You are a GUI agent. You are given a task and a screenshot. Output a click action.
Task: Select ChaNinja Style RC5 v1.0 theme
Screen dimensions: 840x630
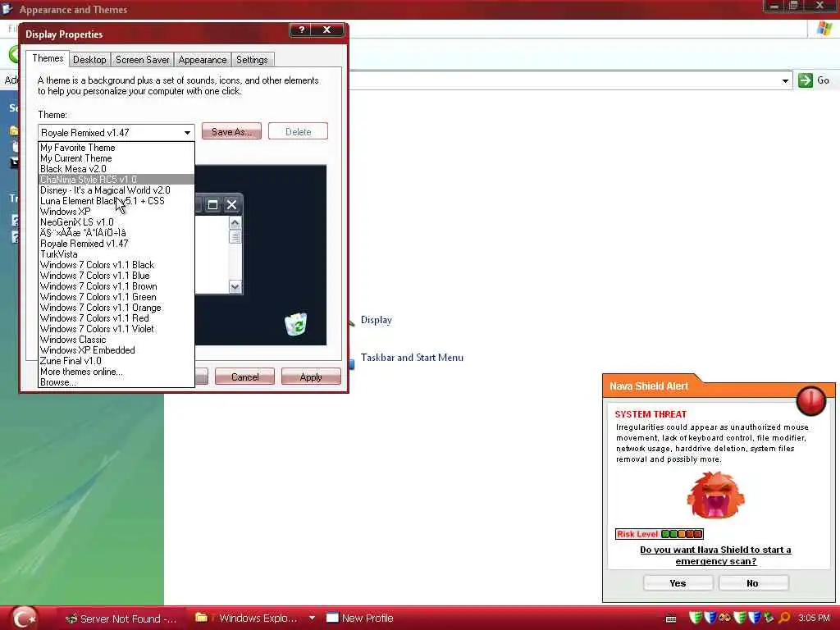point(116,180)
